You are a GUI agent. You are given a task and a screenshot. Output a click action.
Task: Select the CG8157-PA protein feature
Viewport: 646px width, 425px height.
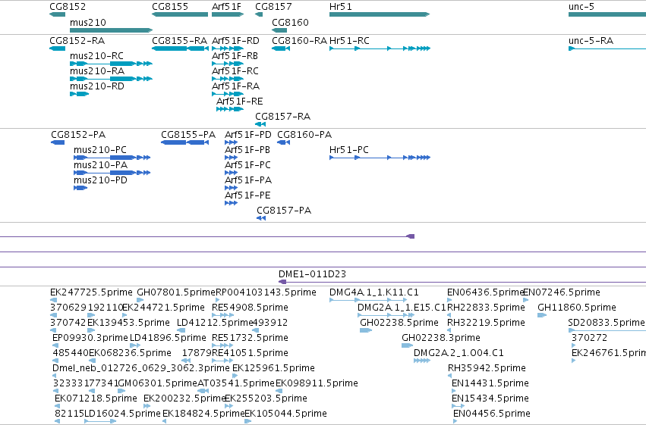pyautogui.click(x=261, y=218)
